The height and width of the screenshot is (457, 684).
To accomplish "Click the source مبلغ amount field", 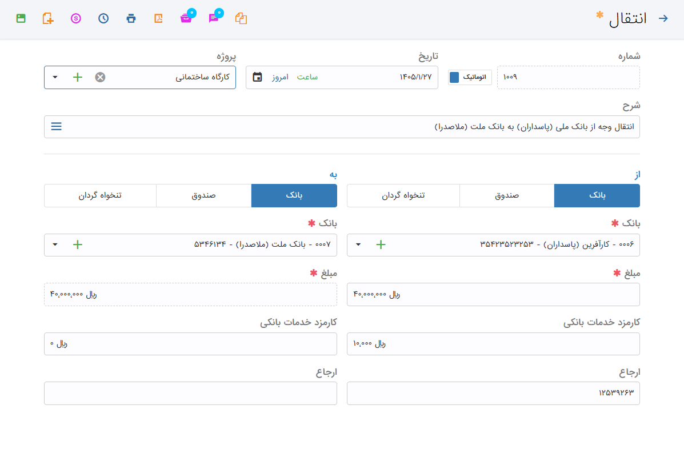I will (493, 294).
